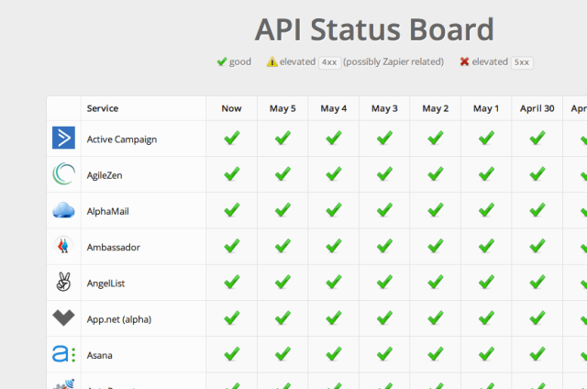Click Active Campaign's Now status checkmark
This screenshot has height=389, width=587.
(232, 139)
